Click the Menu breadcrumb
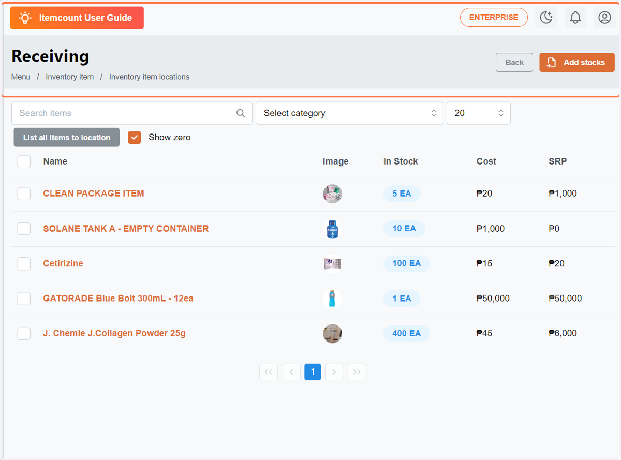The image size is (621, 460). [21, 77]
